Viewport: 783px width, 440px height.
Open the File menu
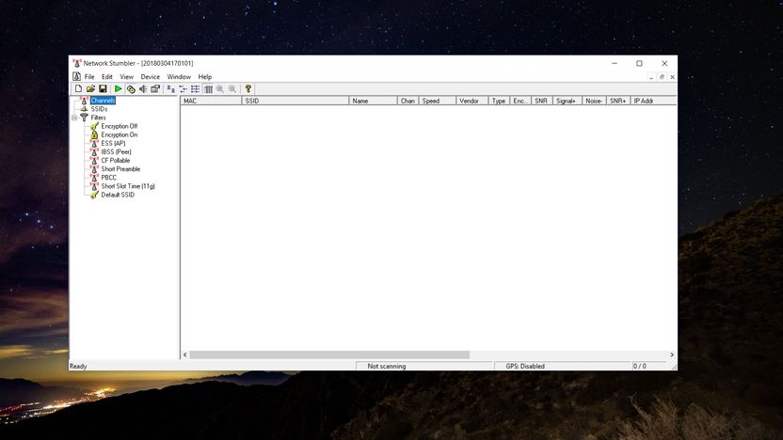(x=89, y=77)
